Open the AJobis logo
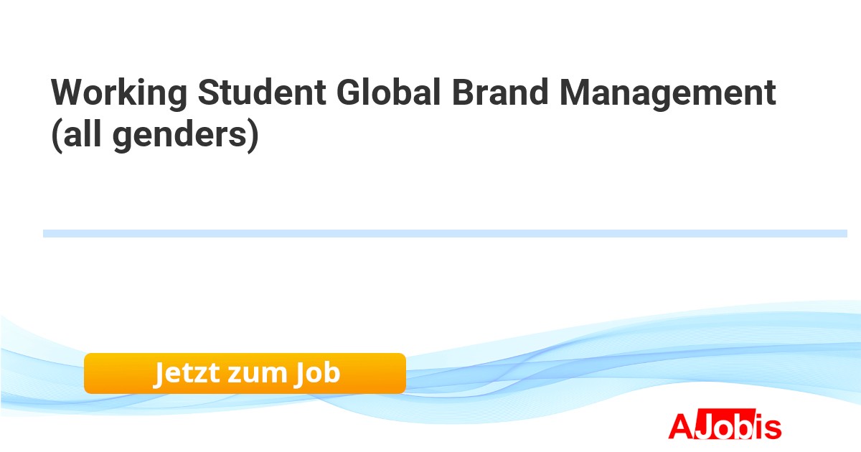The height and width of the screenshot is (452, 861). [x=725, y=426]
